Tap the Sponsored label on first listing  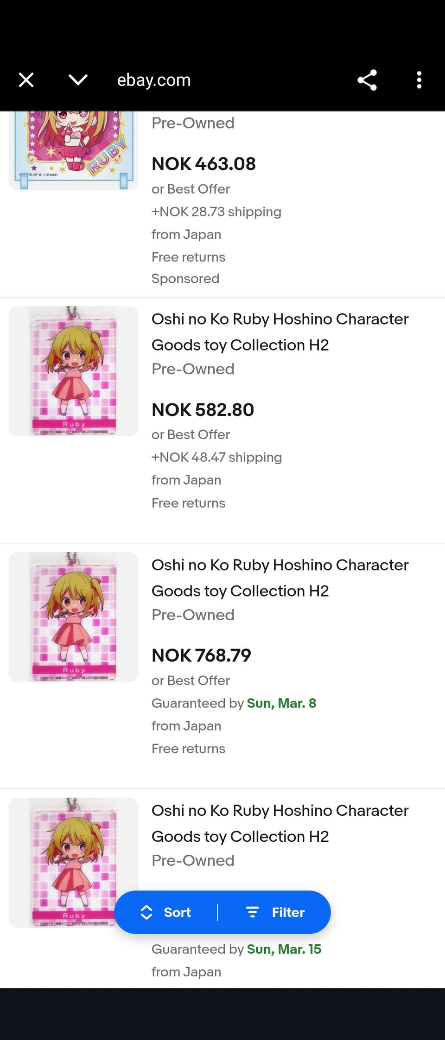[x=185, y=279]
